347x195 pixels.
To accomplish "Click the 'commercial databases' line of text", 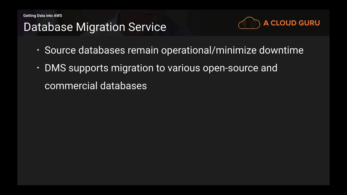I will [96, 86].
